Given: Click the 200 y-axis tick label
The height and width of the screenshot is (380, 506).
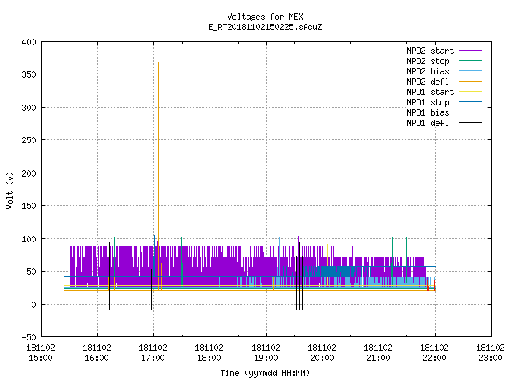Looking at the screenshot, I should pyautogui.click(x=28, y=173).
